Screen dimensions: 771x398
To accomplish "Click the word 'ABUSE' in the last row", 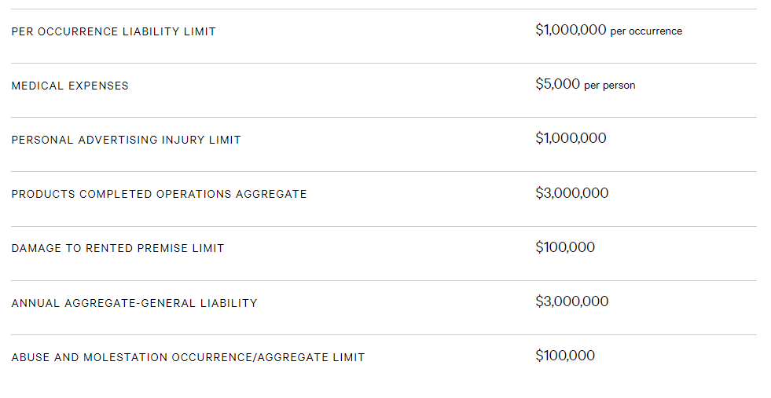I will click(x=31, y=357).
